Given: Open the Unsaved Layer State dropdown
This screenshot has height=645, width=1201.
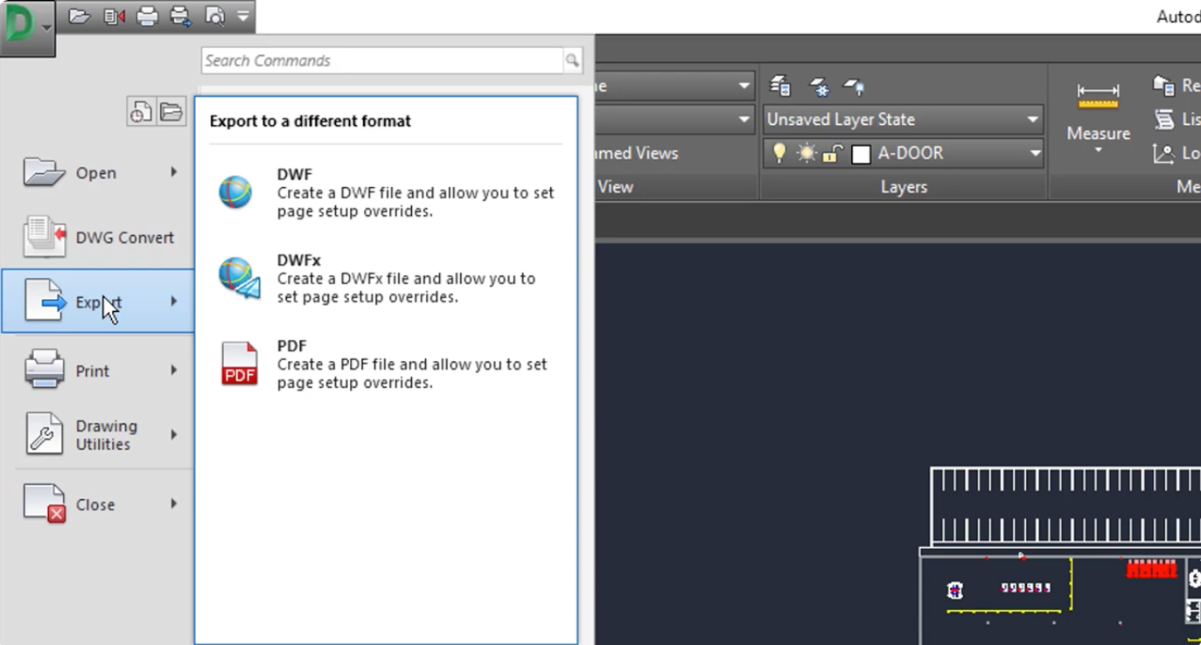Looking at the screenshot, I should click(x=901, y=119).
